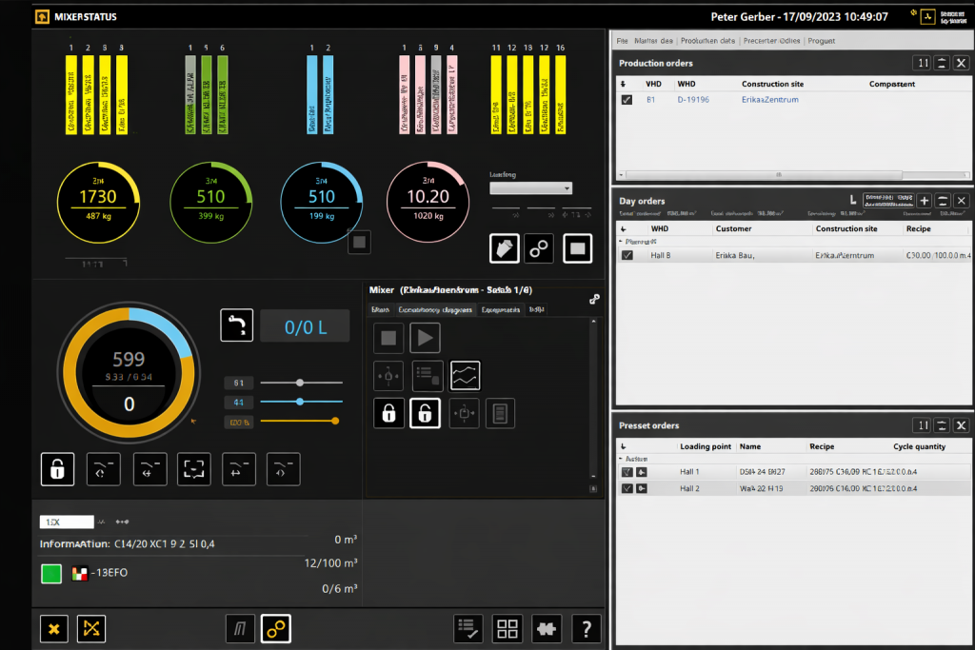The width and height of the screenshot is (975, 650).
Task: Toggle the B1 production order checkbox
Action: 627,100
